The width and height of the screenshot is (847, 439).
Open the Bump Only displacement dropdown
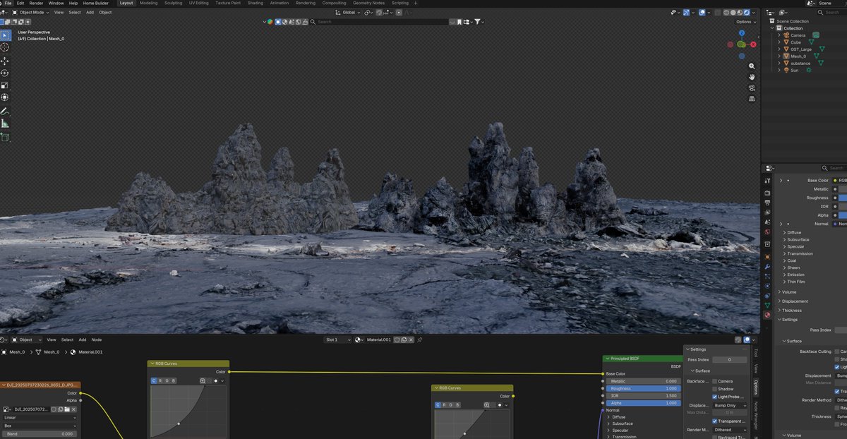pyautogui.click(x=730, y=405)
